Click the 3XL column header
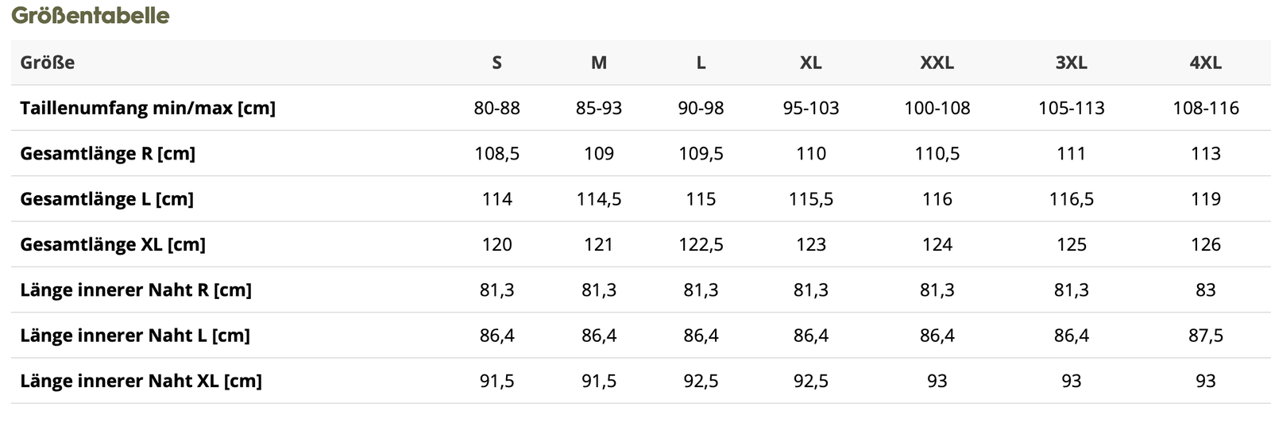 tap(1071, 63)
